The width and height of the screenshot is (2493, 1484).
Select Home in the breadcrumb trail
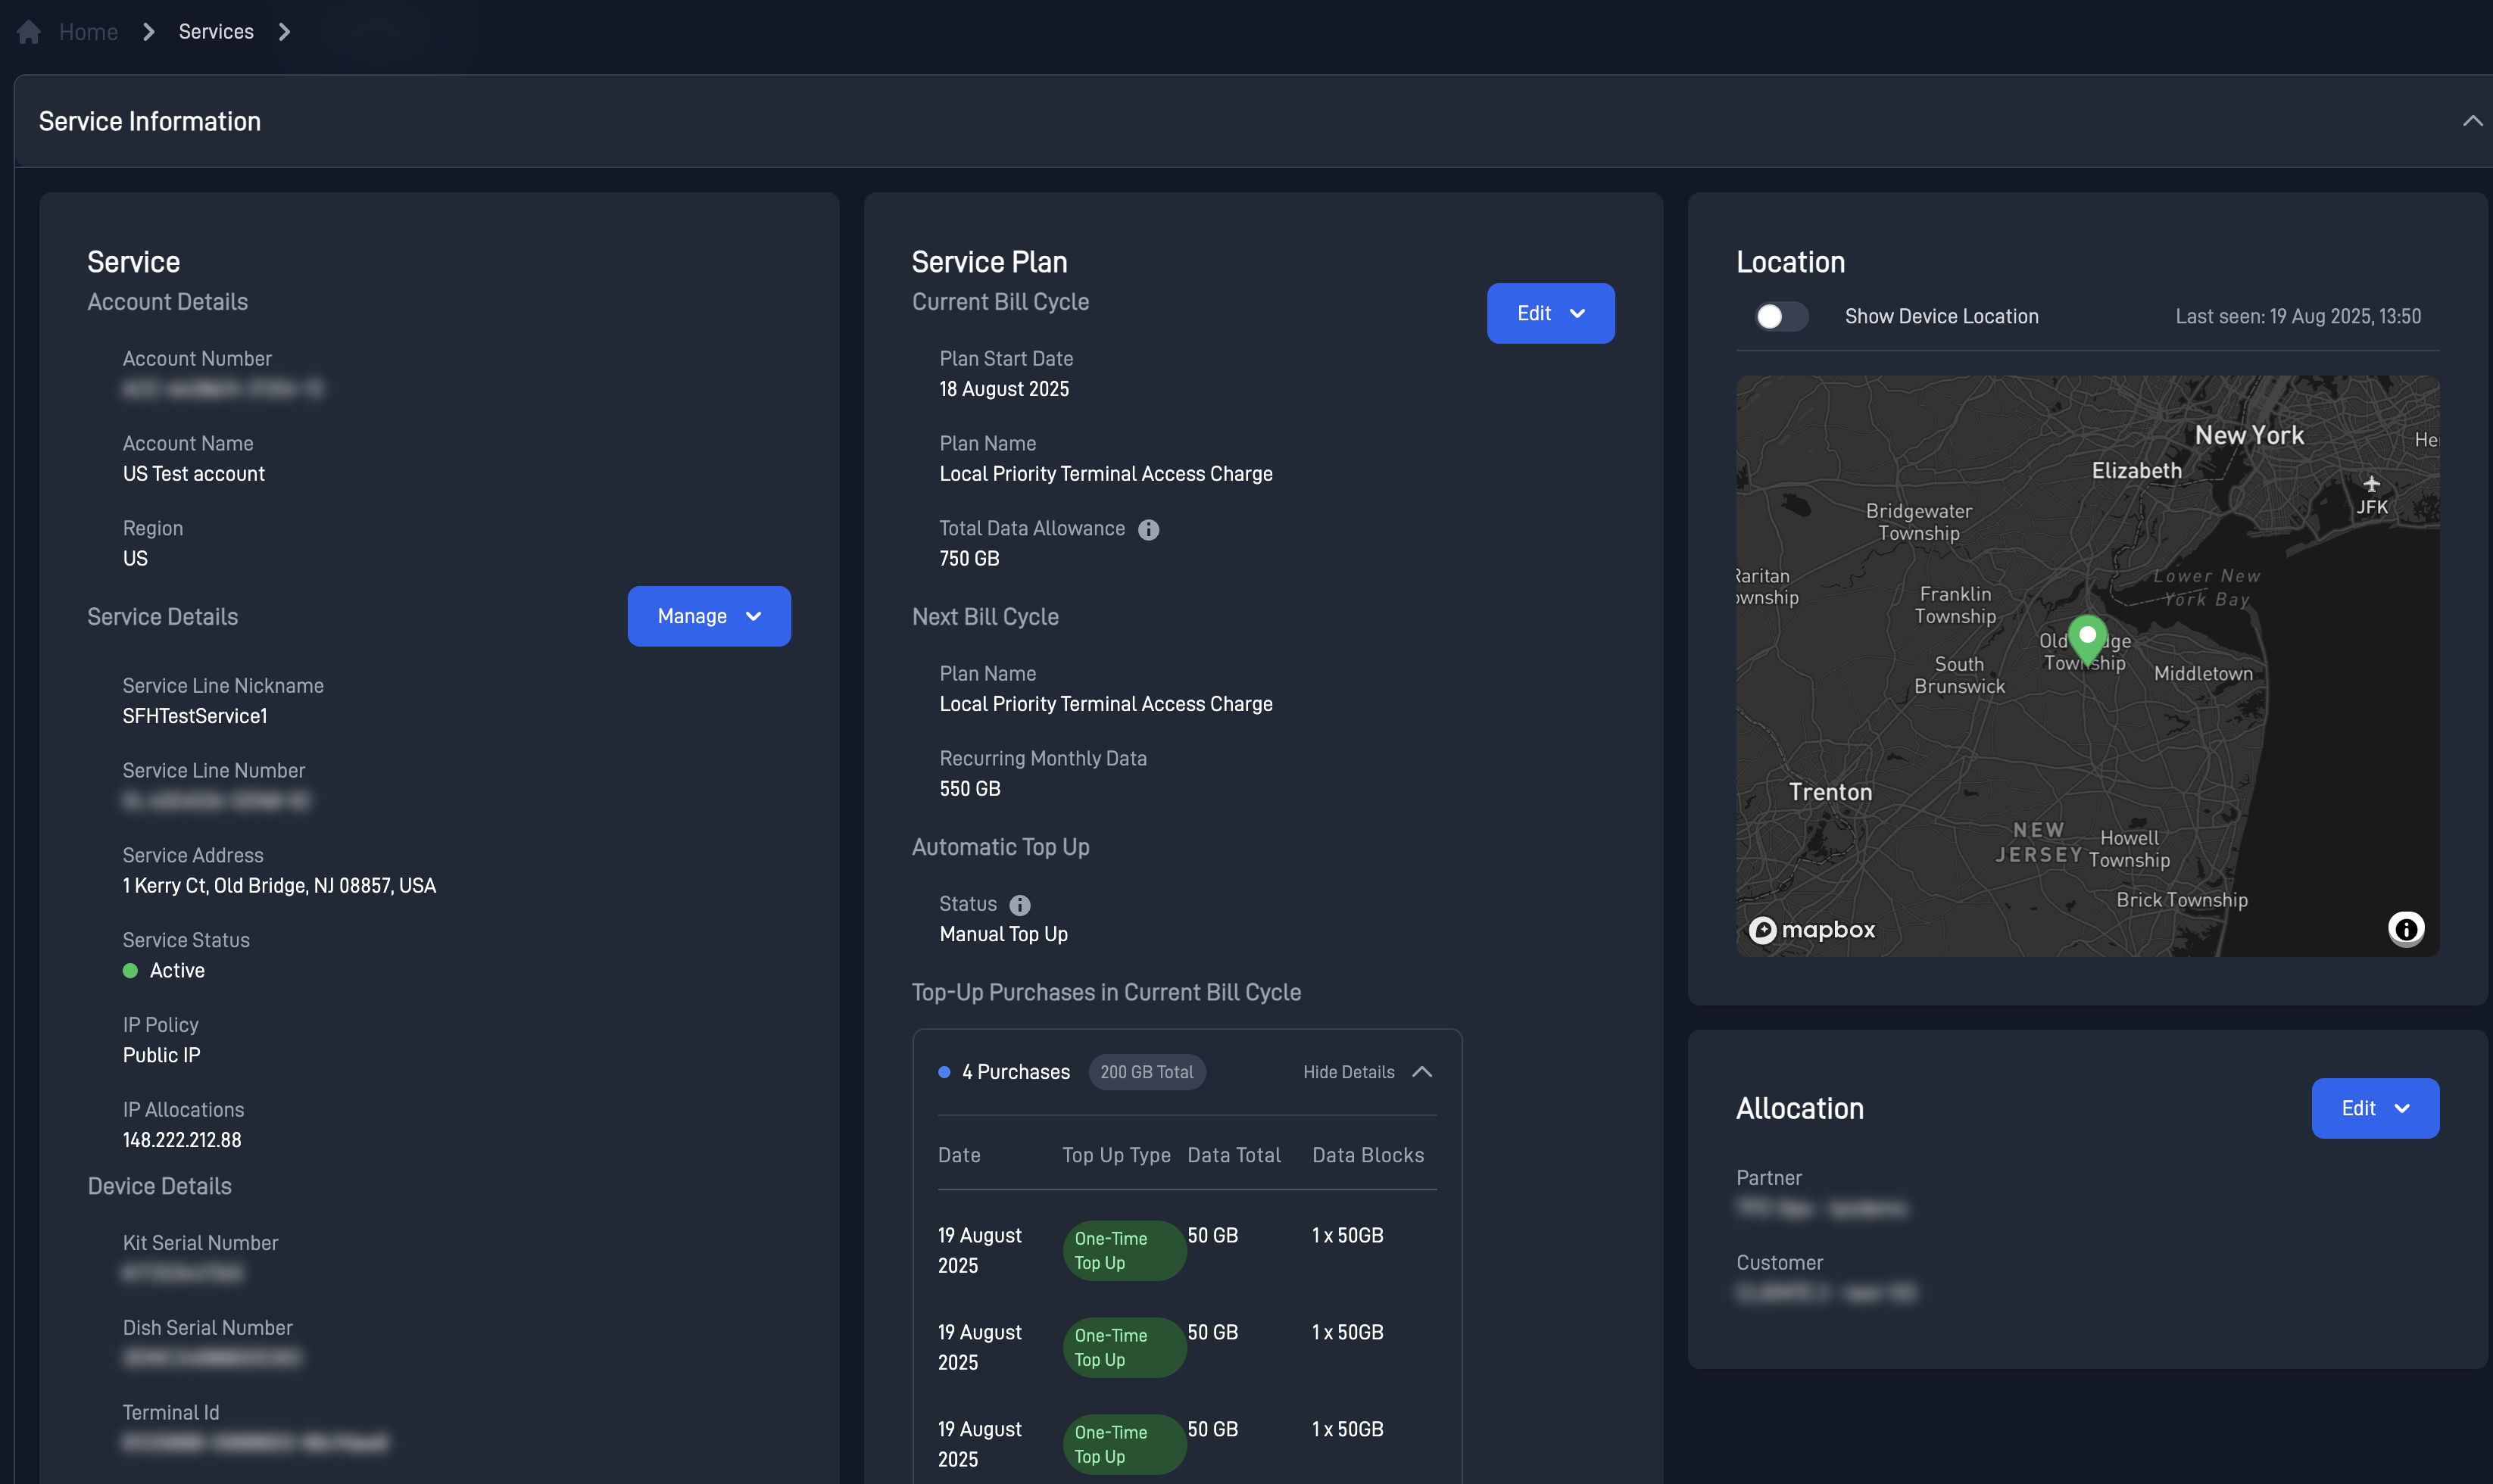88,31
